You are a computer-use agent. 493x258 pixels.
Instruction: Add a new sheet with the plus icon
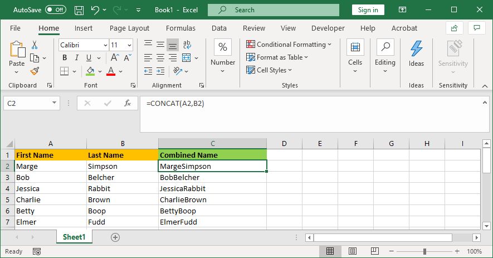pyautogui.click(x=115, y=237)
